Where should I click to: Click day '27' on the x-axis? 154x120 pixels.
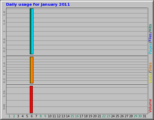coord(126,116)
